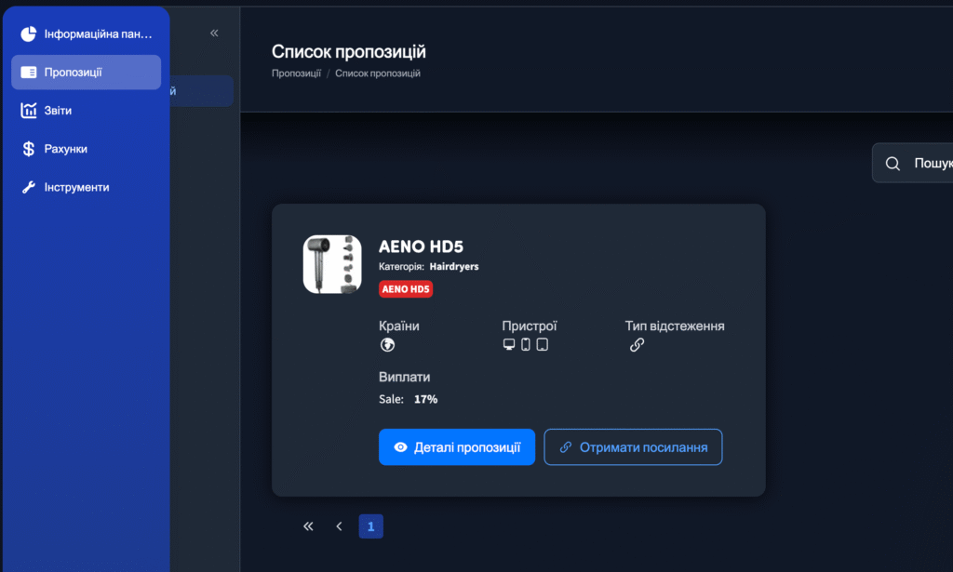953x572 pixels.
Task: Focus the Пошук search field
Action: point(913,163)
